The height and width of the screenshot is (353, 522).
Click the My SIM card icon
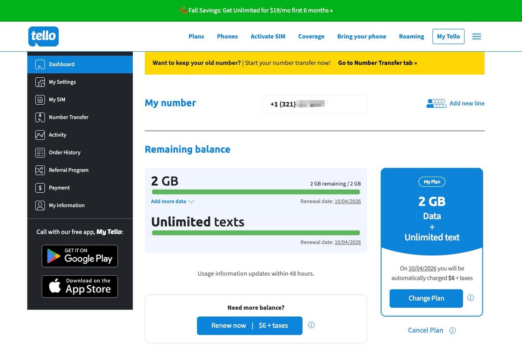click(40, 99)
